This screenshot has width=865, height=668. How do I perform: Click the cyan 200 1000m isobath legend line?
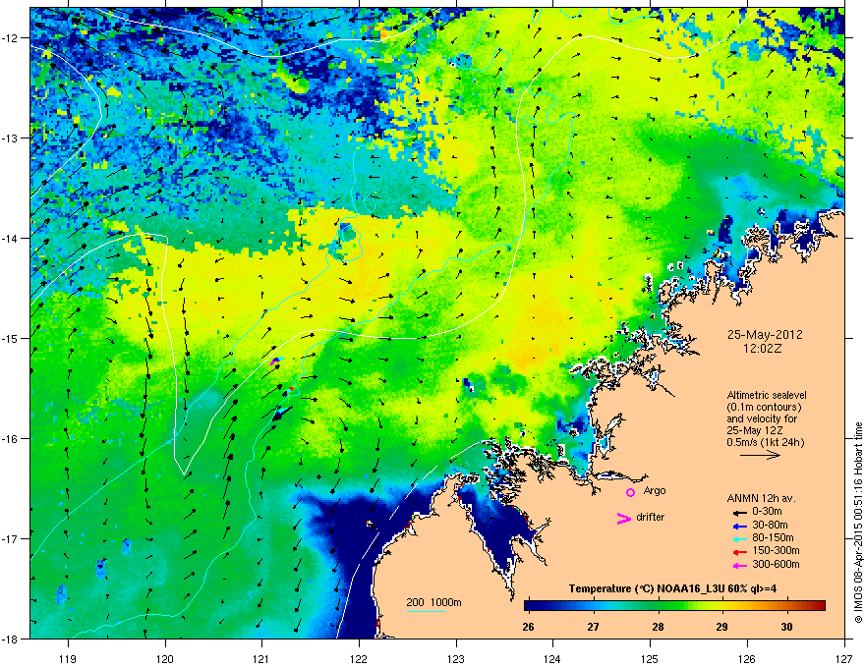tap(427, 611)
